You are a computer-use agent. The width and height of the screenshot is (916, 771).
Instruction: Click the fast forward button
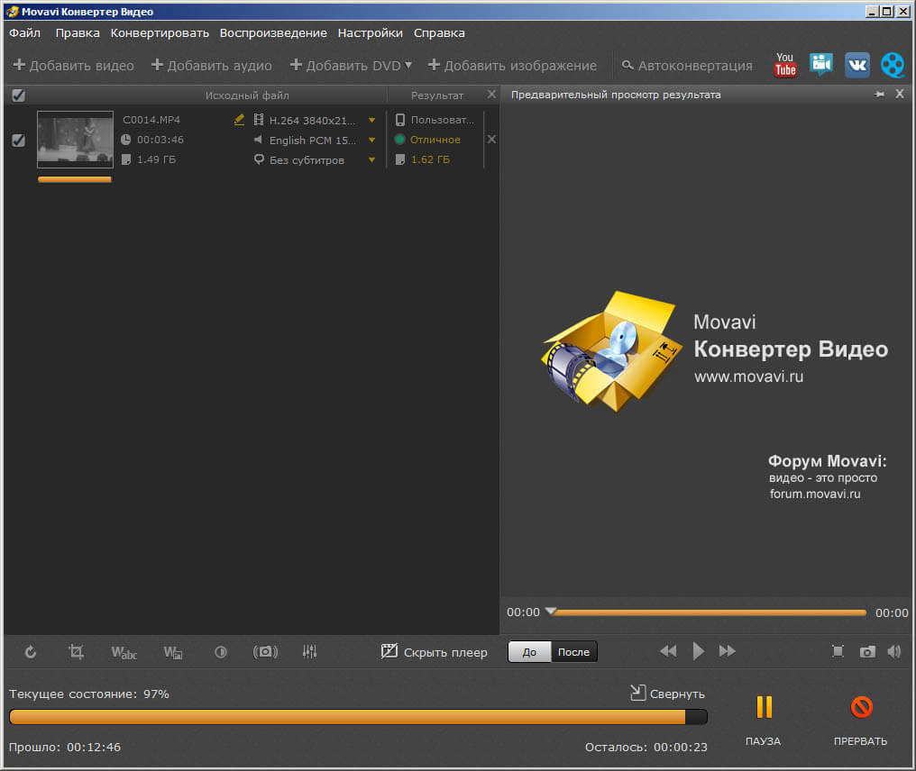[x=728, y=651]
